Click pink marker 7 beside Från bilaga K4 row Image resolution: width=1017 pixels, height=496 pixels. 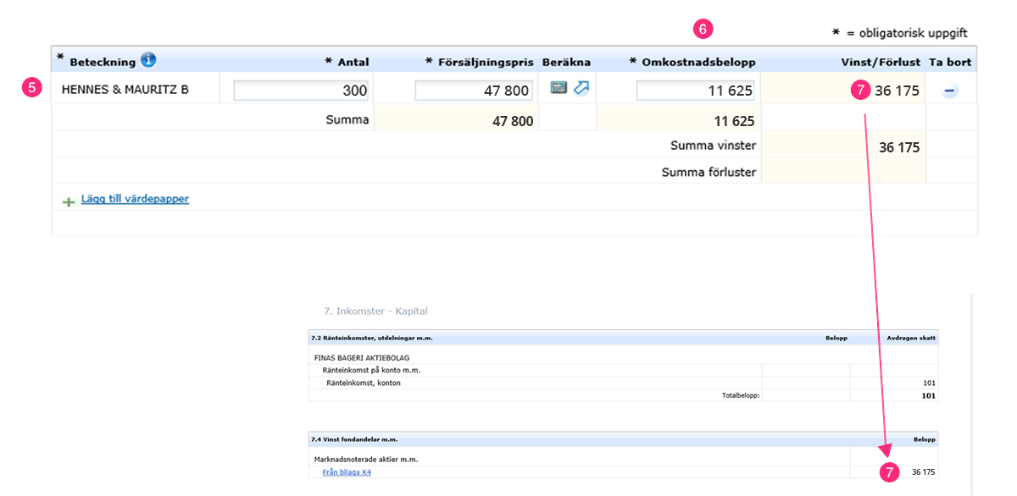[888, 472]
